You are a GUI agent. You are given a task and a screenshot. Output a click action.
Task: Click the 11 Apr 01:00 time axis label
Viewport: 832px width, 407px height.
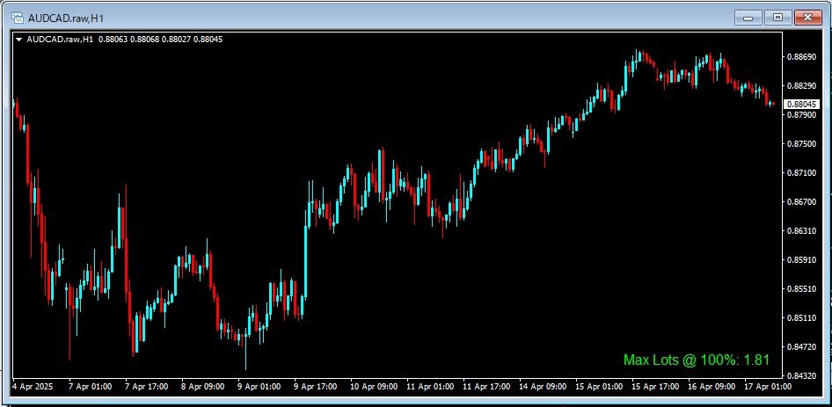(430, 387)
